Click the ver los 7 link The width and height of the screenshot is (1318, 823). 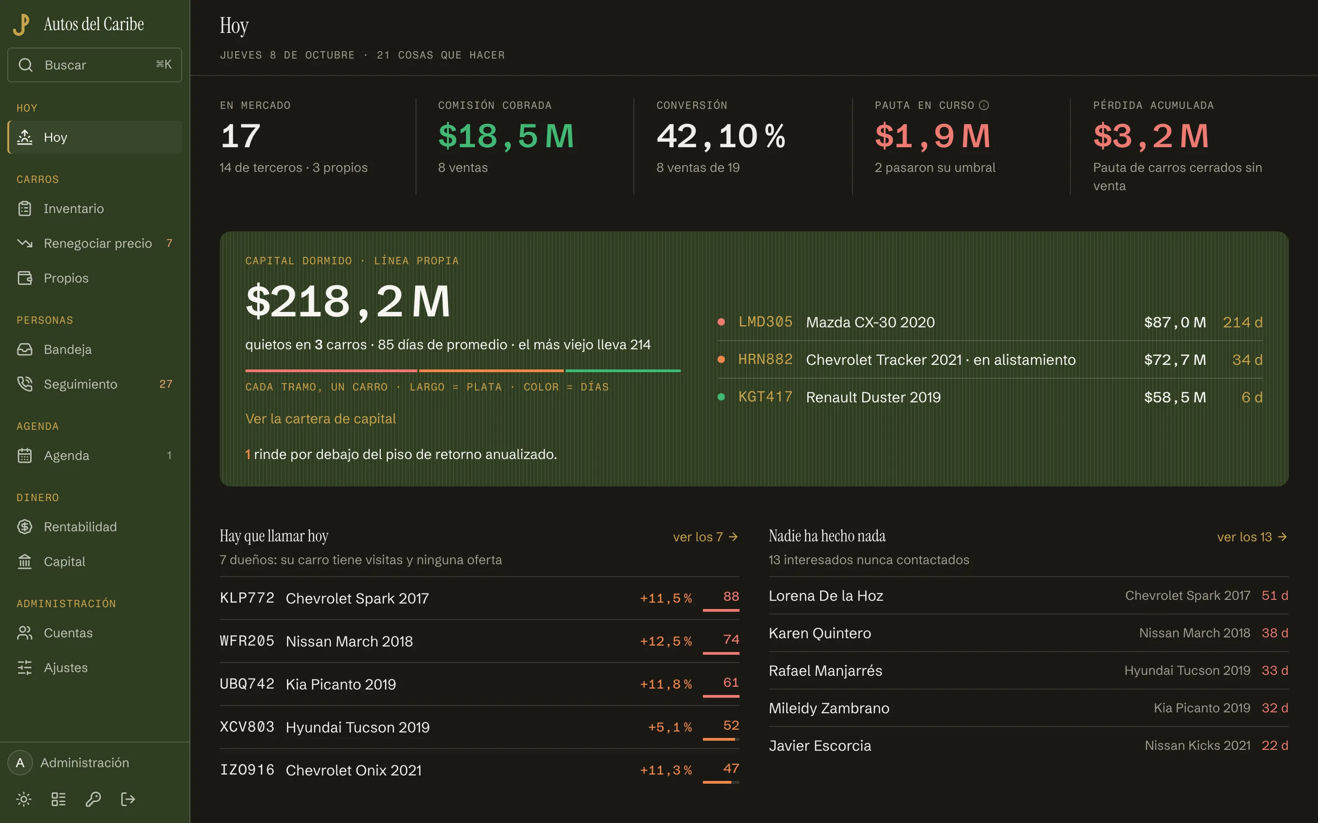tap(706, 537)
